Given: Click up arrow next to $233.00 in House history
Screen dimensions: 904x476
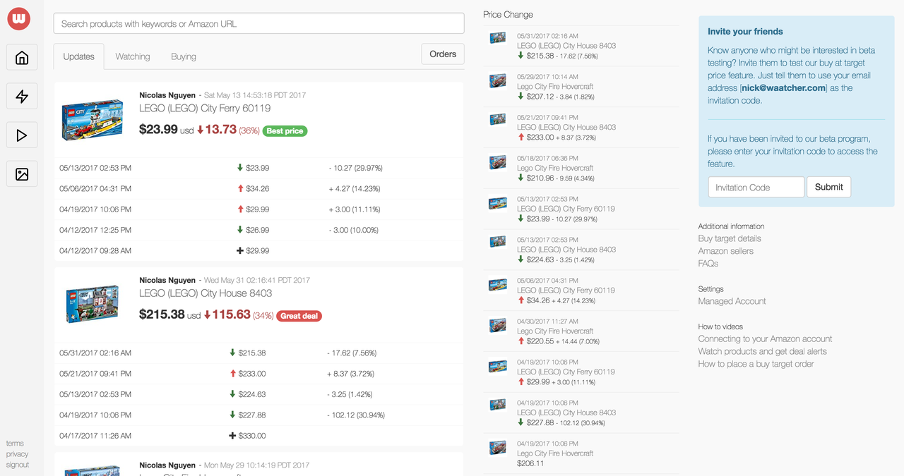Looking at the screenshot, I should click(x=232, y=374).
